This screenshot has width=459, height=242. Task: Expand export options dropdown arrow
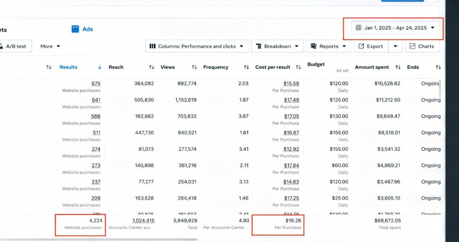[395, 46]
